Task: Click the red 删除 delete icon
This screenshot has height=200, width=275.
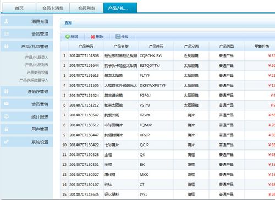Action: pyautogui.click(x=93, y=37)
